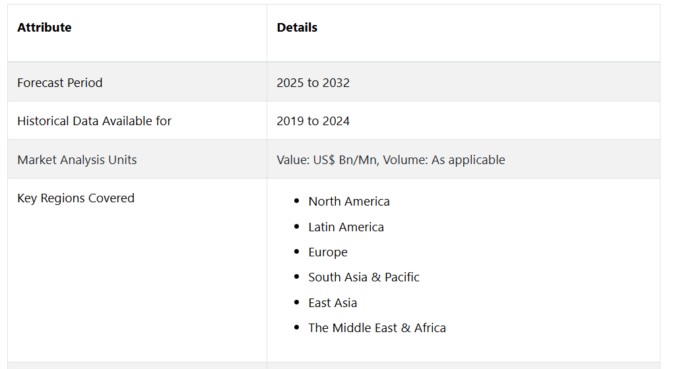Click the bullet point beside North America
This screenshot has height=369, width=675.
[x=297, y=202]
